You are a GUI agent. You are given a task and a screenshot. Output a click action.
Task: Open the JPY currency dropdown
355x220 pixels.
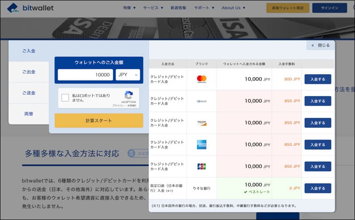[x=128, y=75]
